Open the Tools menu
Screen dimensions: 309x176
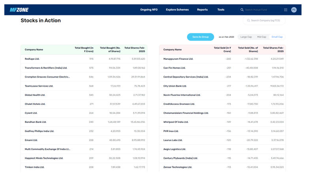click(221, 9)
